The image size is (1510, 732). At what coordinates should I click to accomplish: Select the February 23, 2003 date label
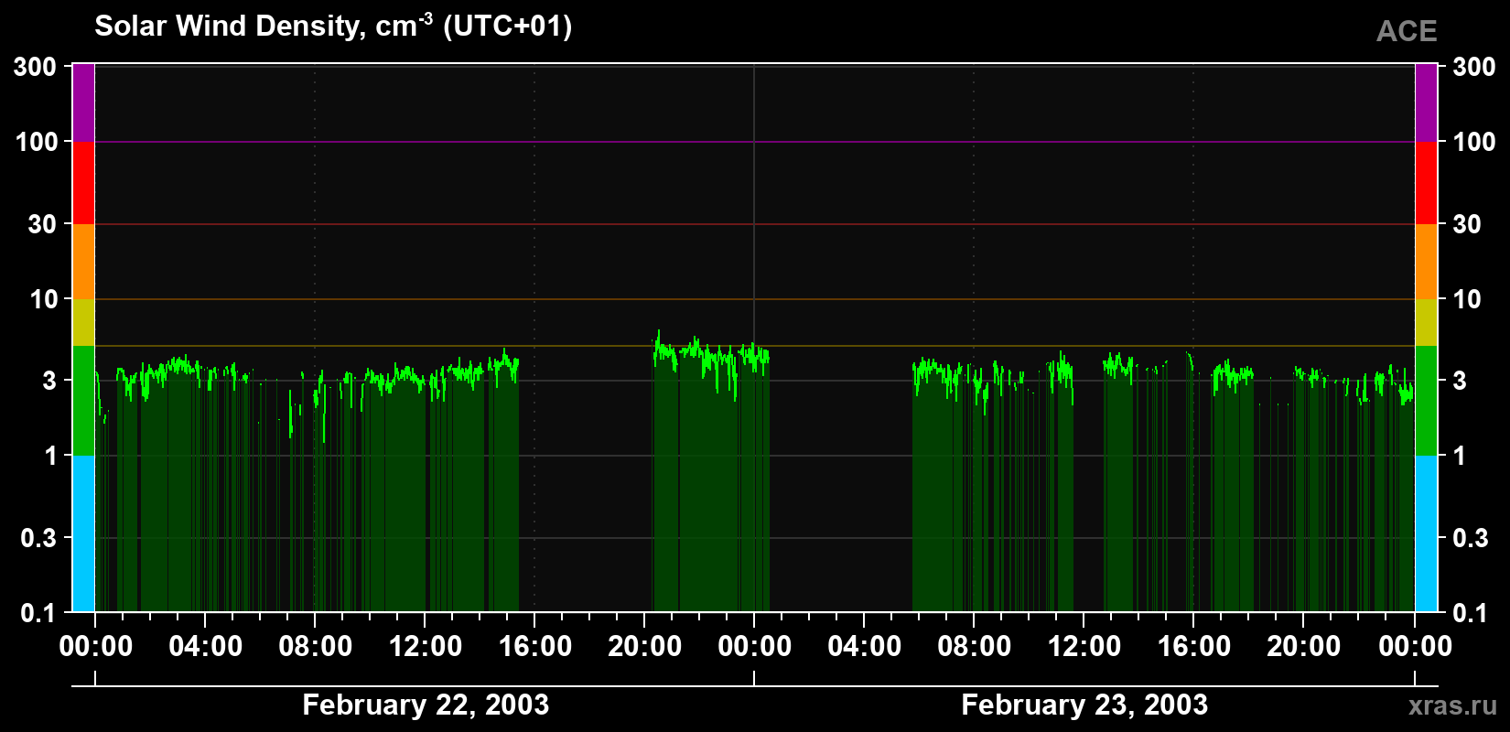coord(1084,705)
